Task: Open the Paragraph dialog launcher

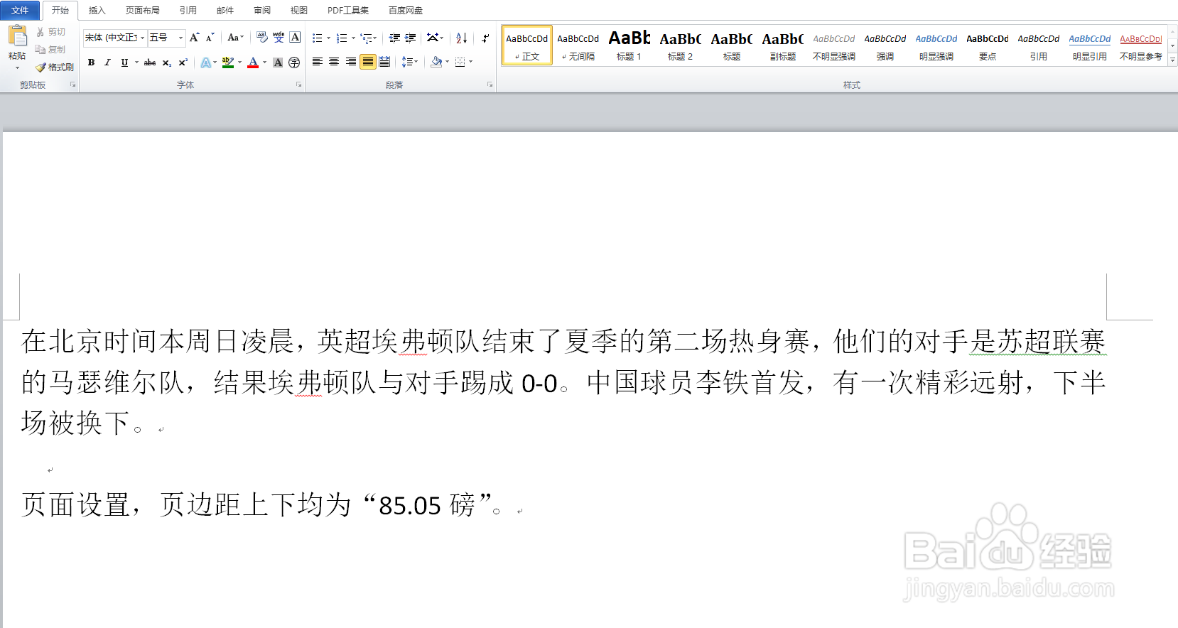Action: coord(490,85)
